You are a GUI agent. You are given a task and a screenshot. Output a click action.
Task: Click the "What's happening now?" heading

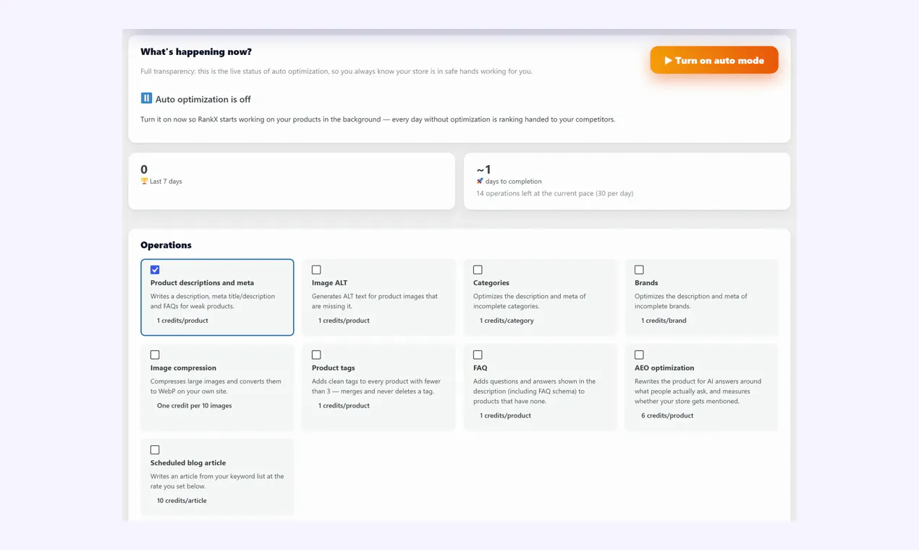pos(196,52)
